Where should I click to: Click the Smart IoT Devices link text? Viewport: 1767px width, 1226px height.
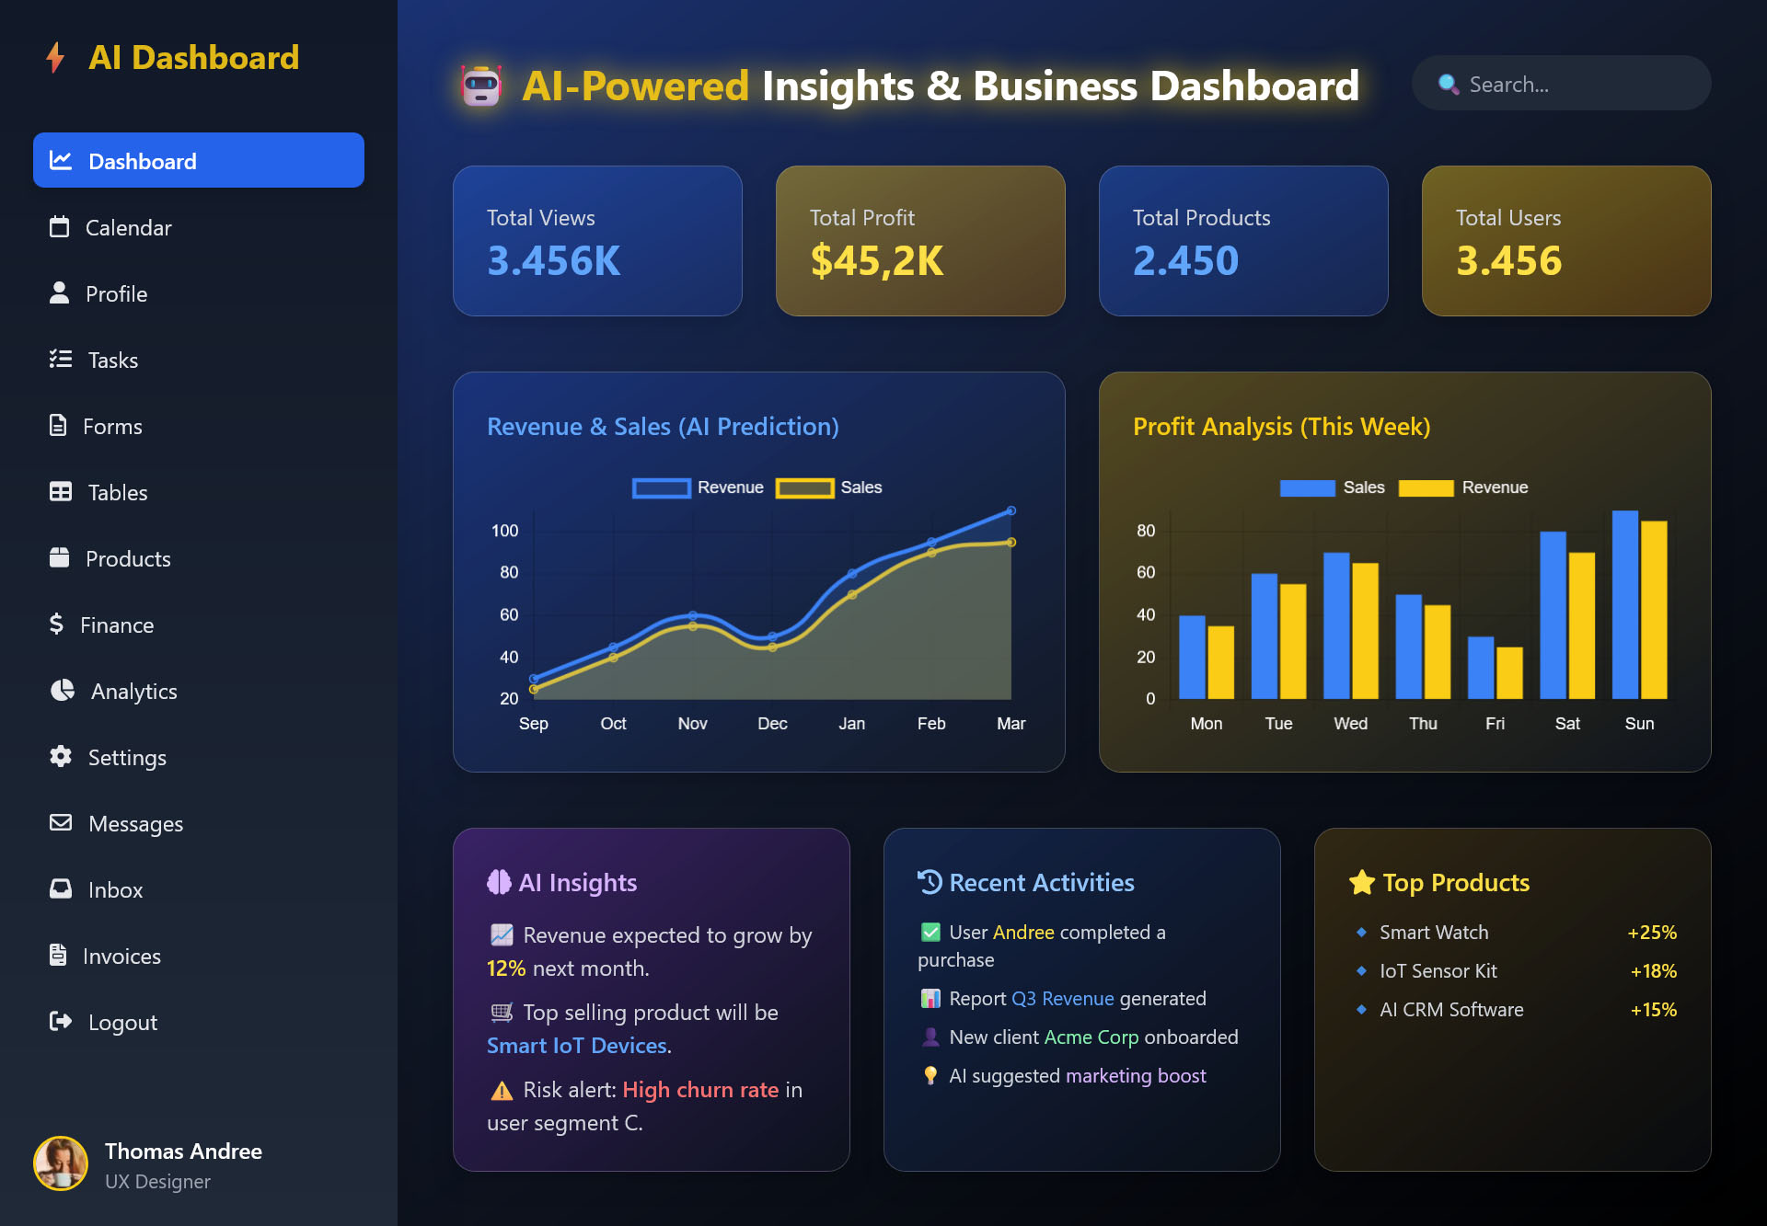point(577,1046)
